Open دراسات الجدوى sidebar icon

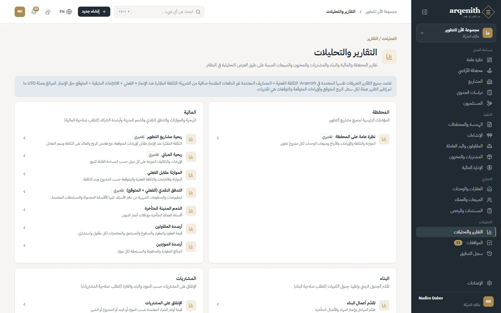click(490, 93)
